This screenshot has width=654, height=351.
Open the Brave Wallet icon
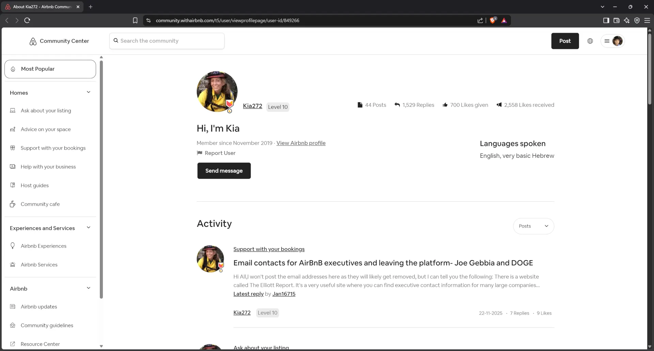pyautogui.click(x=617, y=20)
